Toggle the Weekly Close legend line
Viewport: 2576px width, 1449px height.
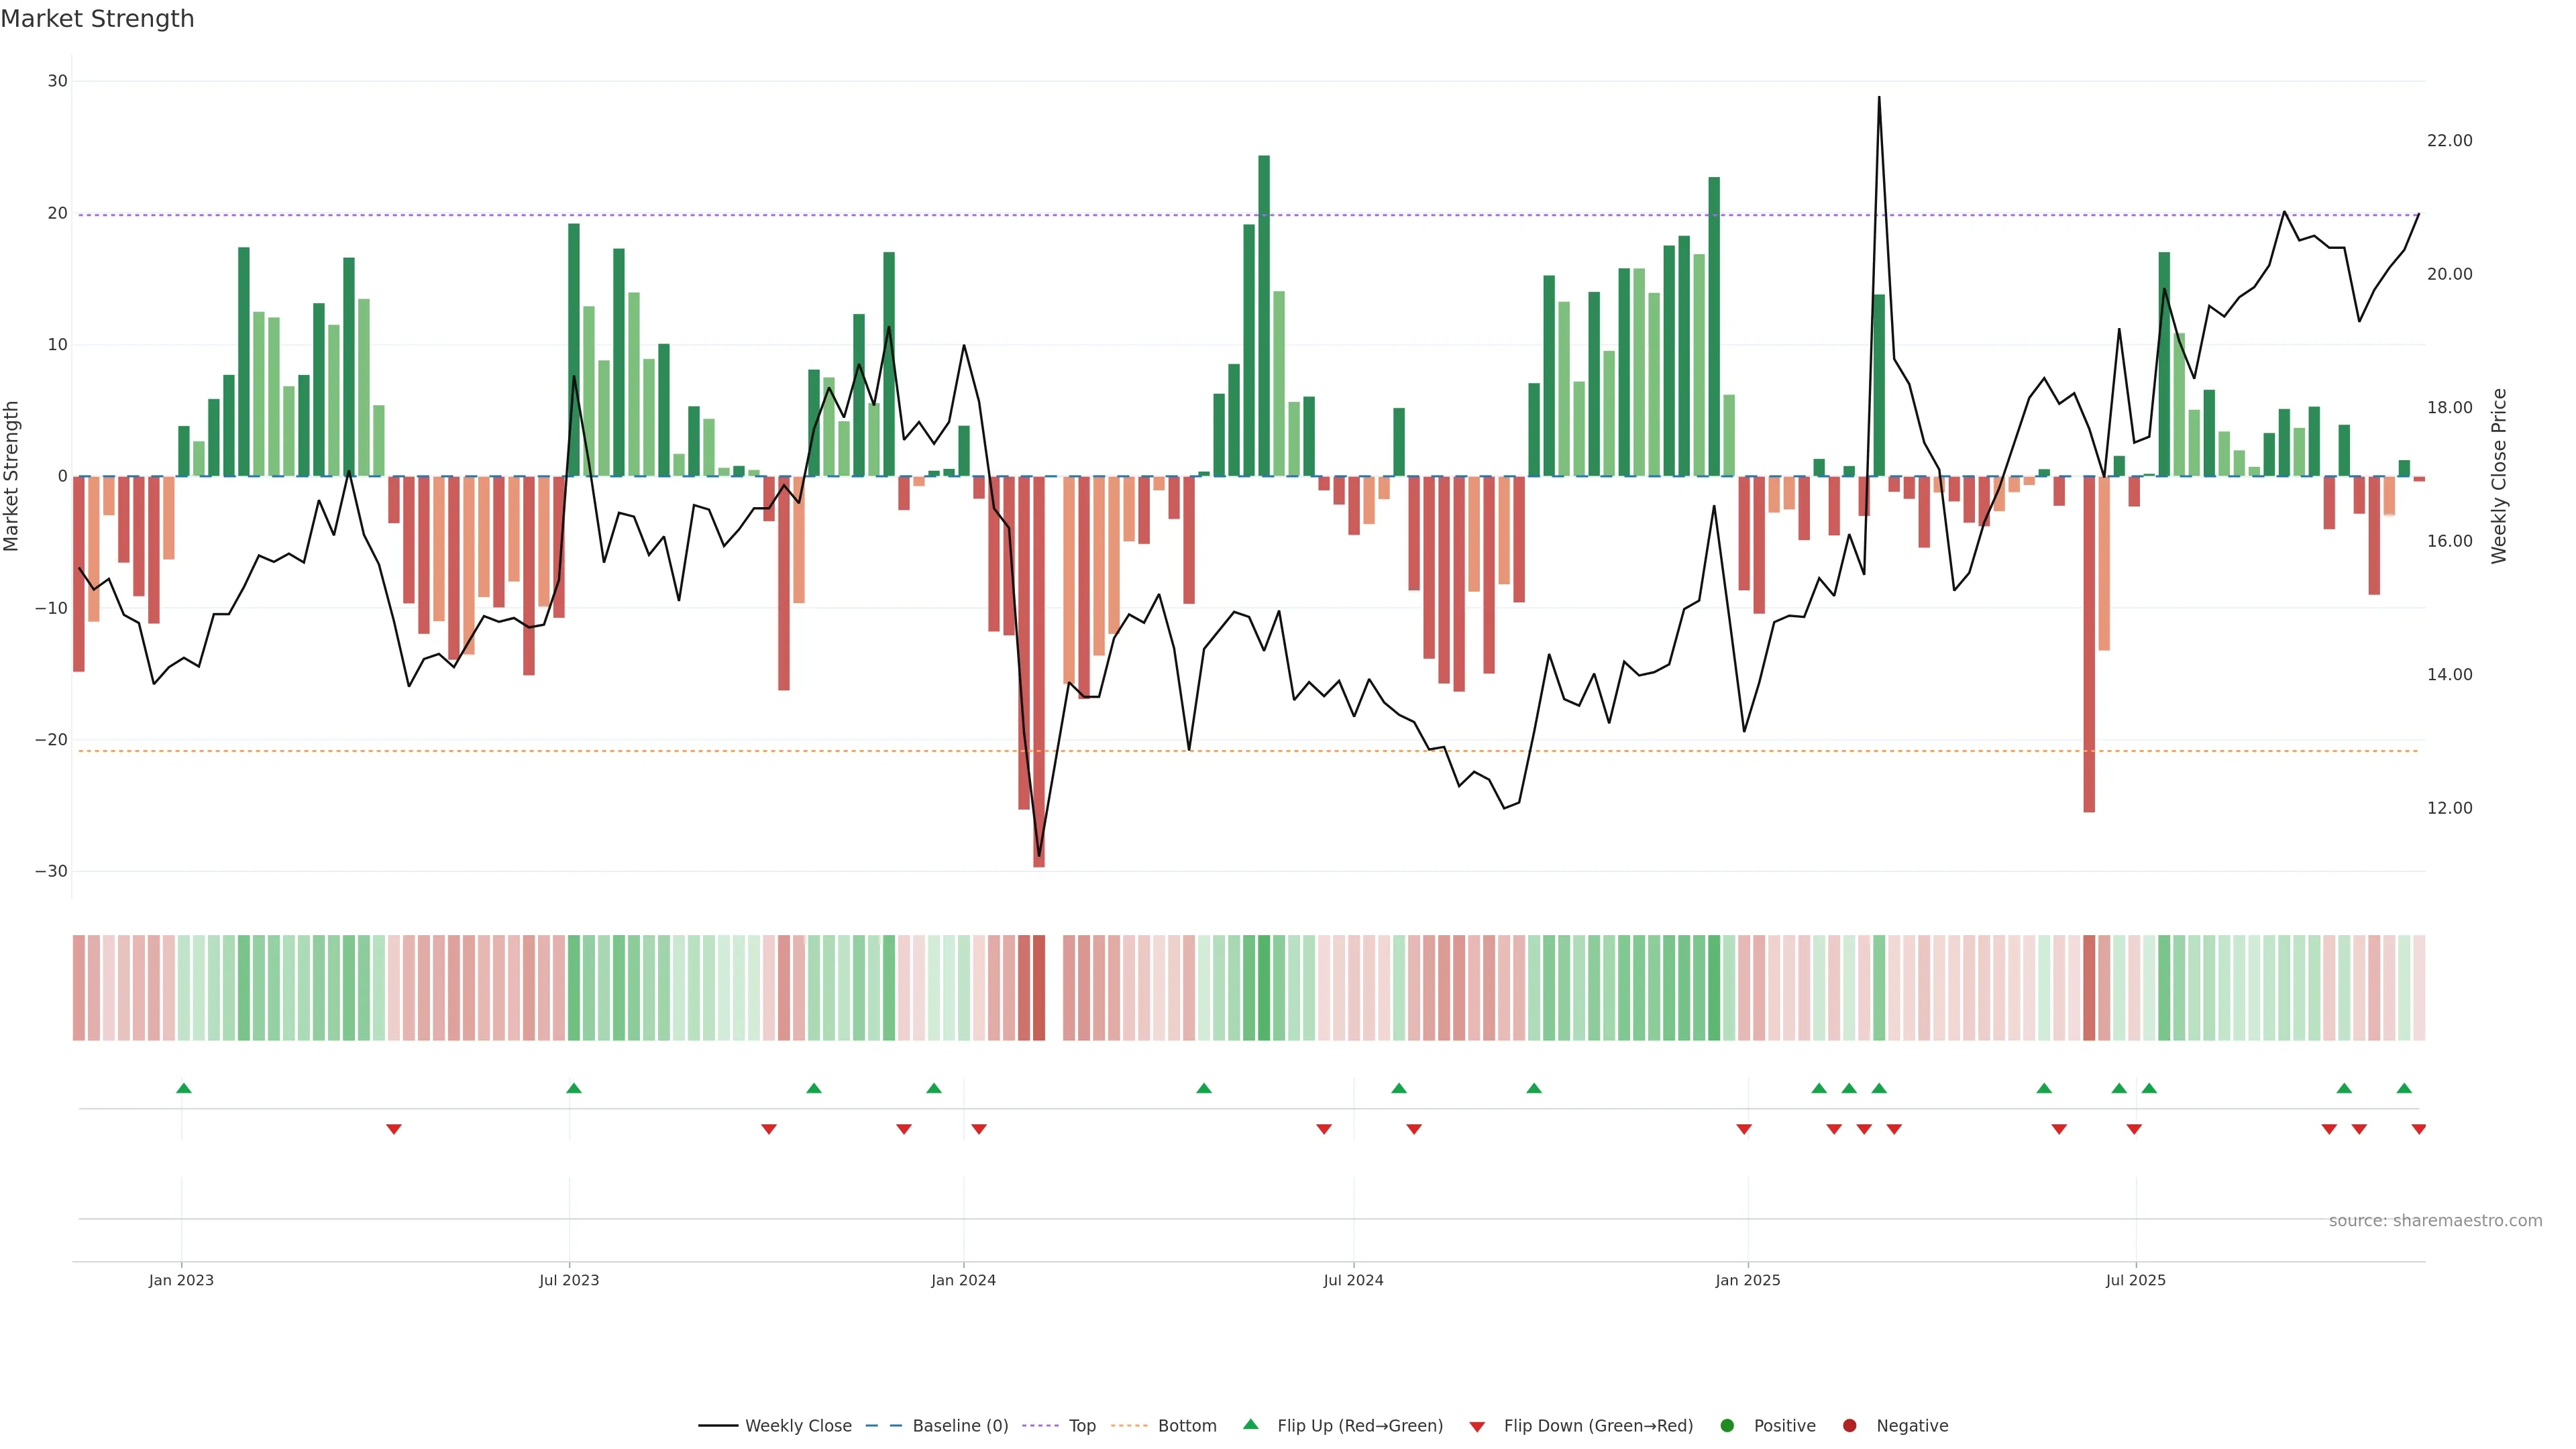[718, 1426]
